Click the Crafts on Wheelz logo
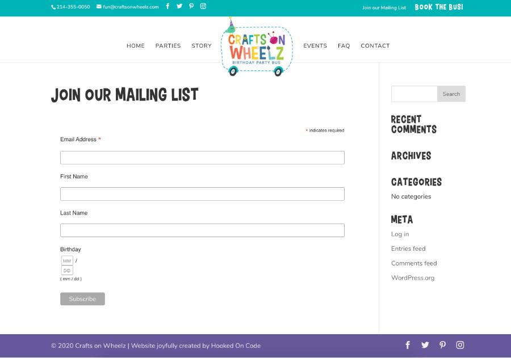The height and width of the screenshot is (358, 511). [x=257, y=48]
